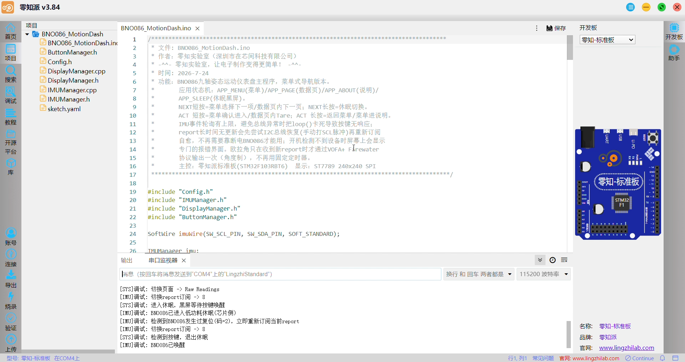The width and height of the screenshot is (685, 362).
Task: Select the 串口监视器 serial monitor tab
Action: point(163,260)
